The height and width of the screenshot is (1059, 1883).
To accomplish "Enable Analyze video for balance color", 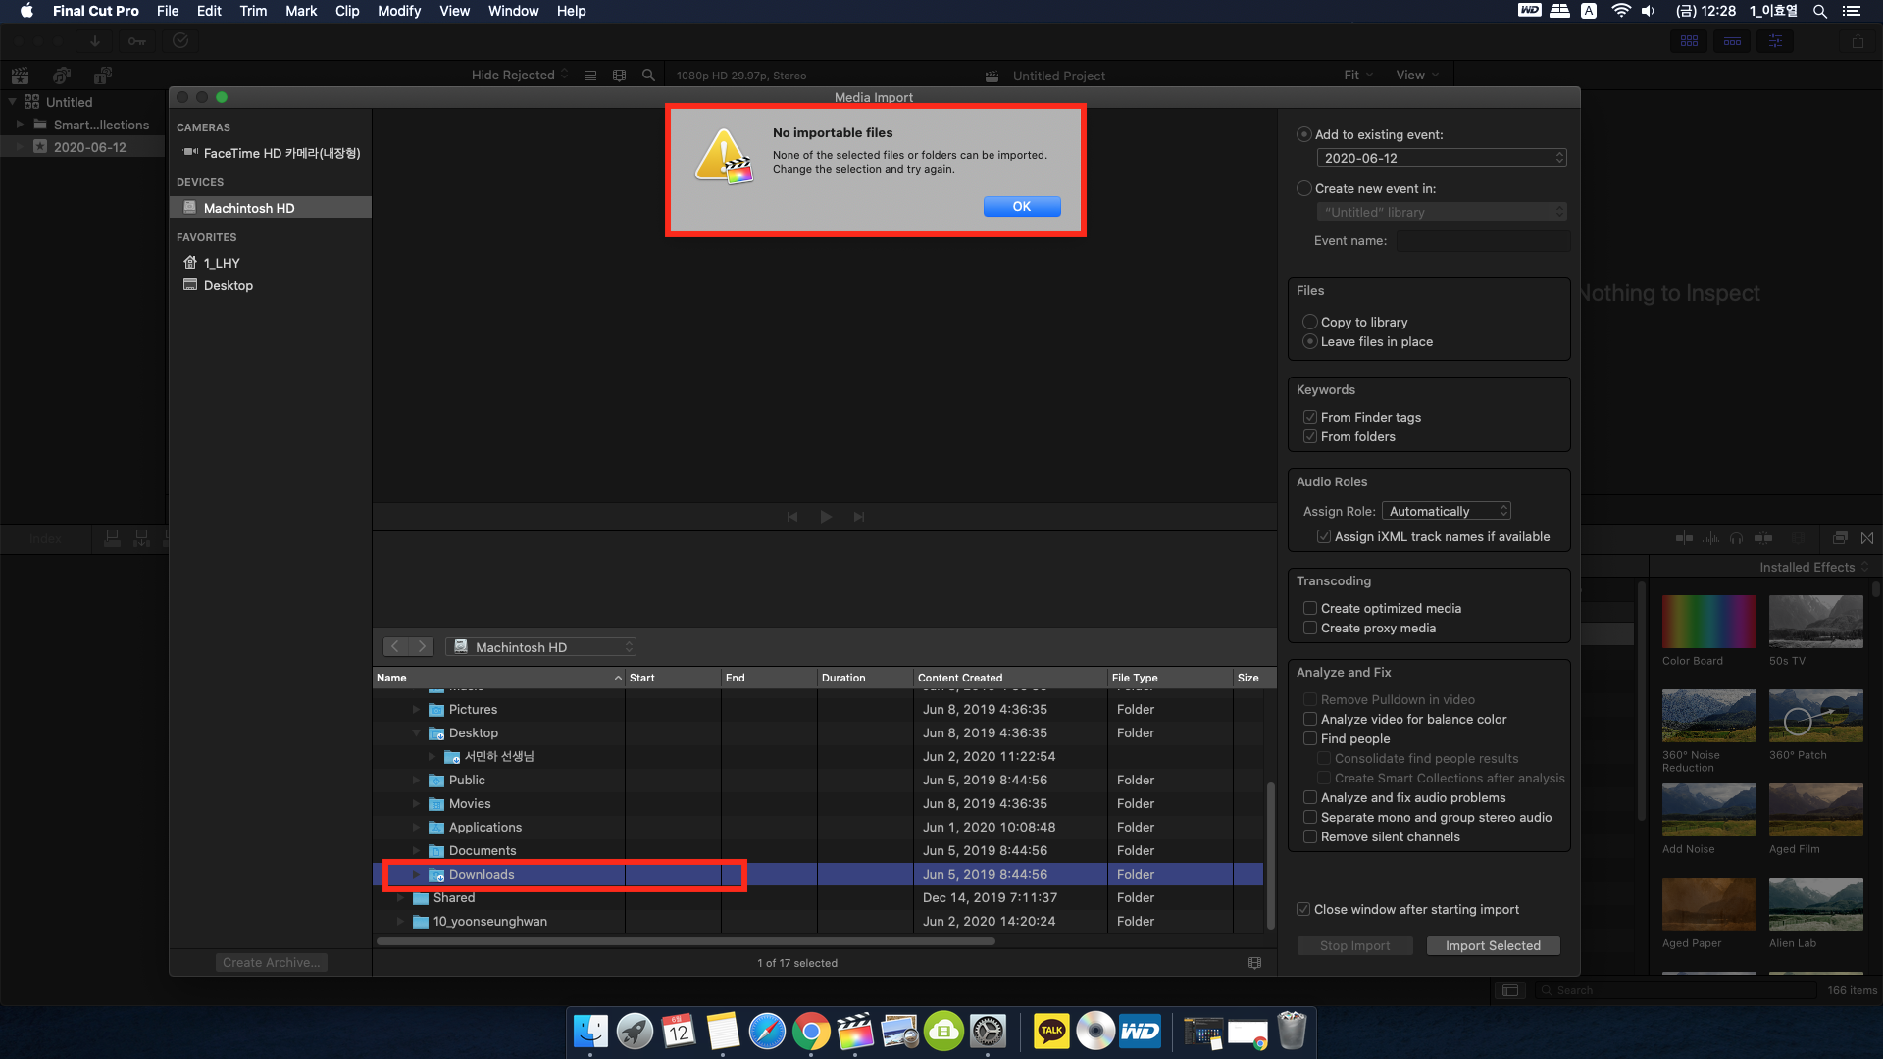I will [x=1309, y=719].
